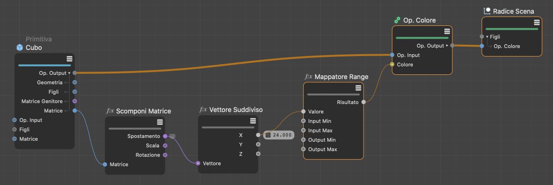
Task: Open the Scomponi Matrice node menu icon
Action: coord(160,122)
